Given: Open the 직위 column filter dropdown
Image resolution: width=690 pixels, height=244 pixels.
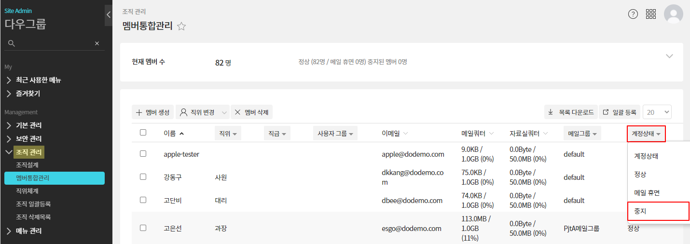Looking at the screenshot, I should (228, 134).
